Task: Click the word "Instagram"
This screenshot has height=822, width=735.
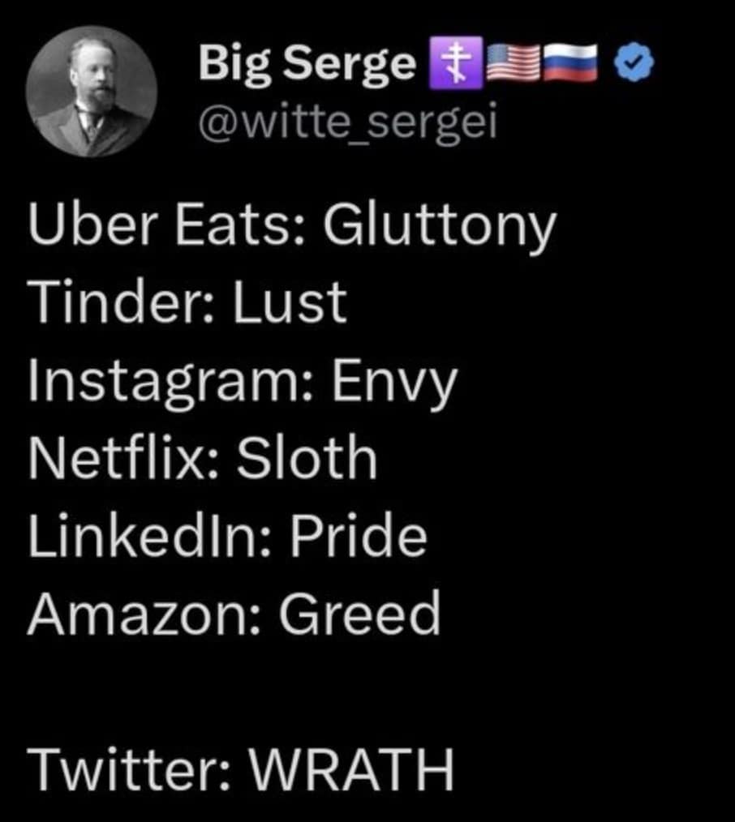Action: click(161, 382)
